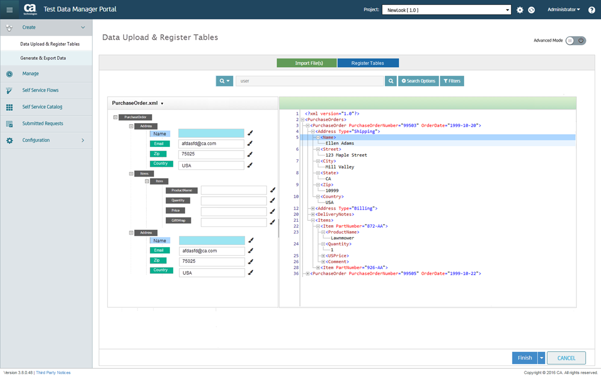Click the Filters button

click(452, 81)
